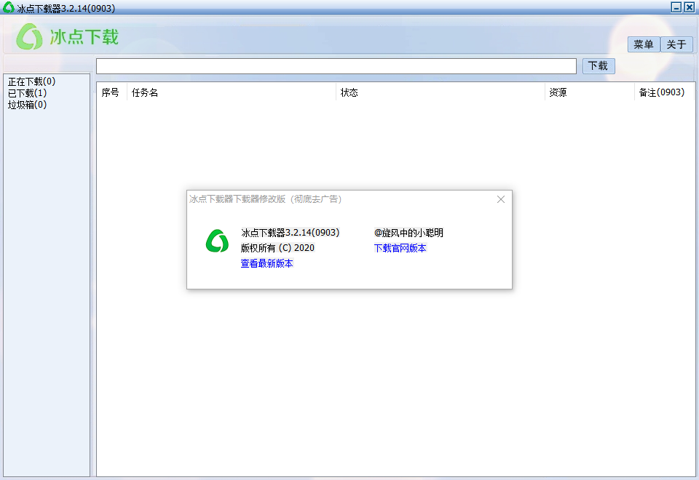Select 正在下载(0) in the sidebar
This screenshot has height=480, width=699.
tap(31, 81)
